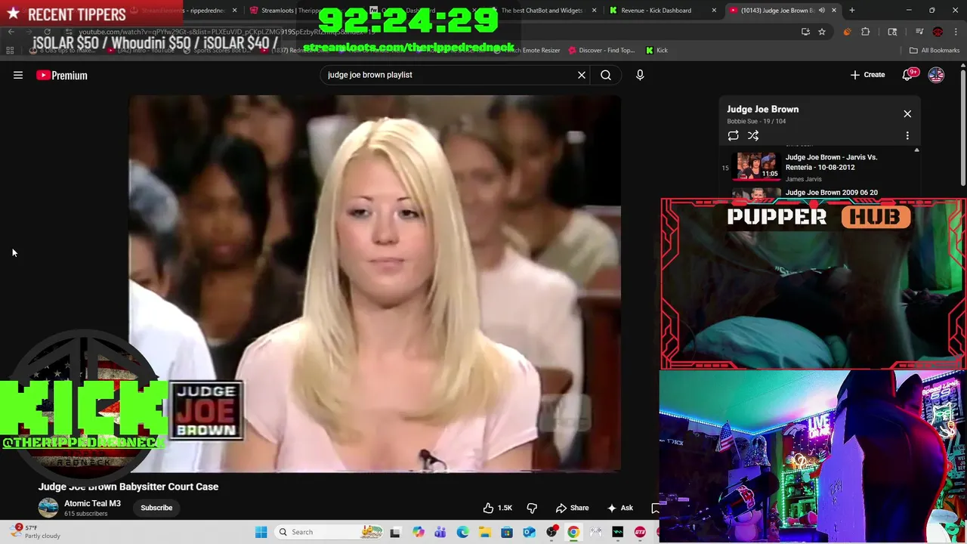
Task: Open the 'Judge Joe Brown - Jarvis Vs. Renteria' title
Action: point(831,162)
